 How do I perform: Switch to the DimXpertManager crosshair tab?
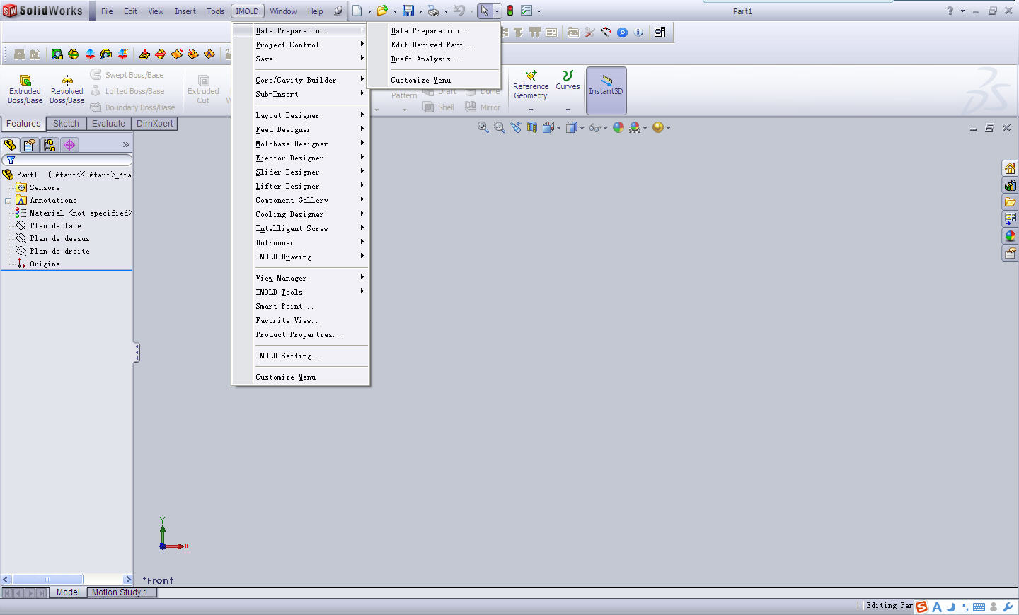tap(69, 145)
